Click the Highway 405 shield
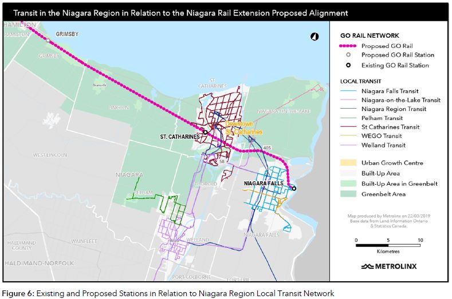 [268, 147]
